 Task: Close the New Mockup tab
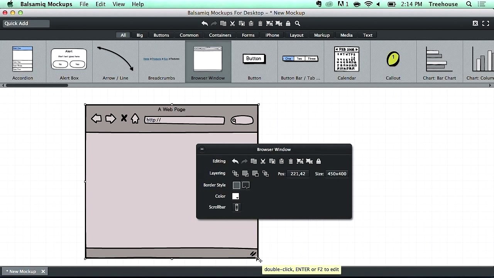[43, 271]
